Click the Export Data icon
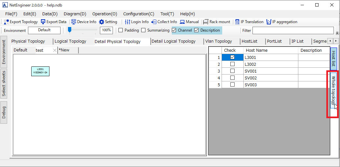Screen dimensions: 340x167 coord(43,22)
